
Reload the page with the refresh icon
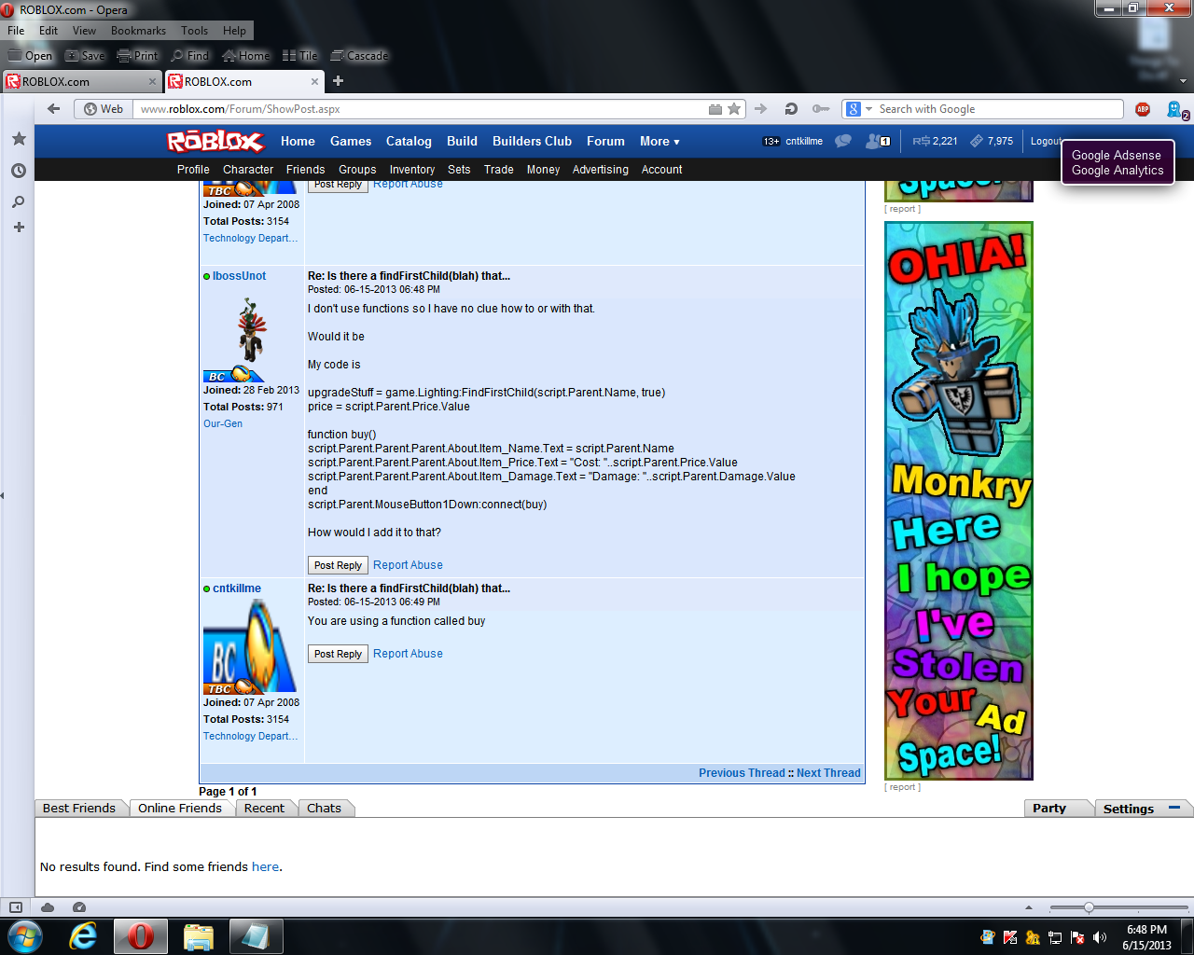coord(791,109)
